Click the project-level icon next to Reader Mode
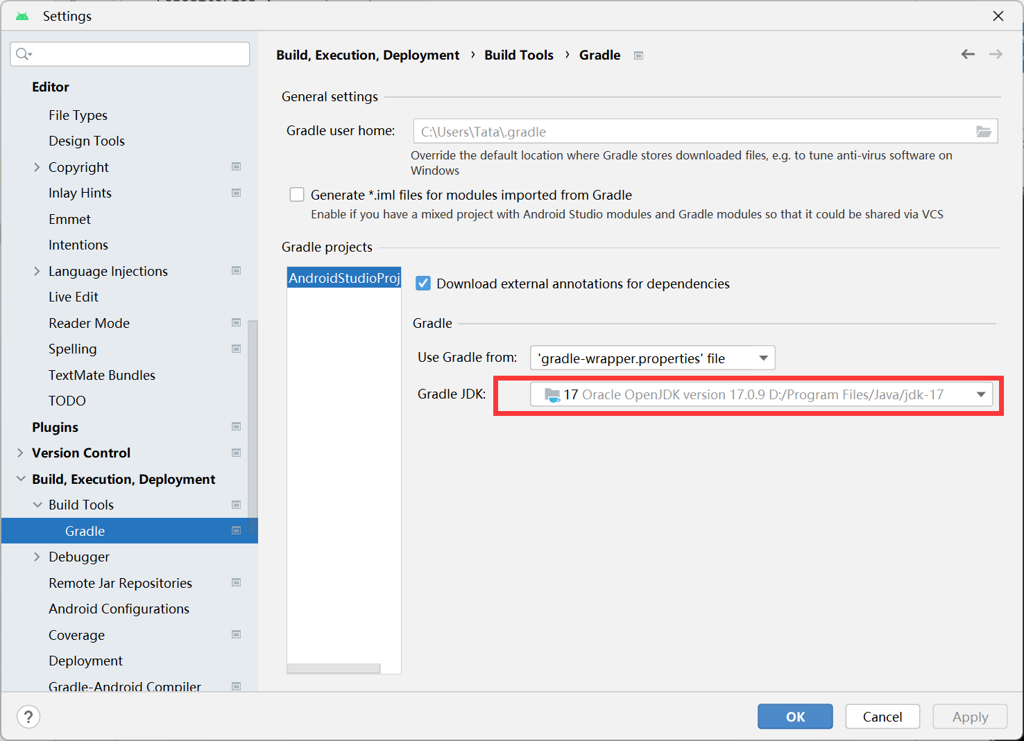 236,322
